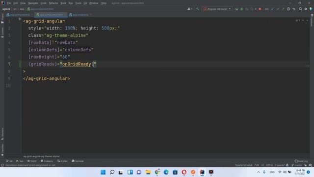Open Microsoft Edge from the taskbar
This screenshot has width=314, height=177.
click(x=166, y=172)
